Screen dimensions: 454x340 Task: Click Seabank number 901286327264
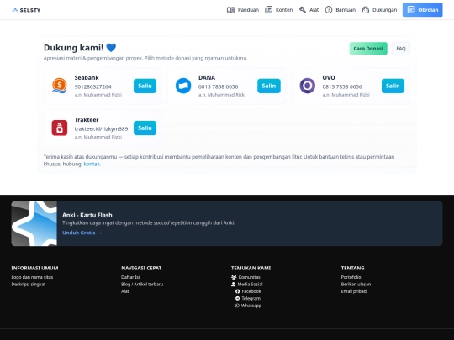[x=93, y=86]
